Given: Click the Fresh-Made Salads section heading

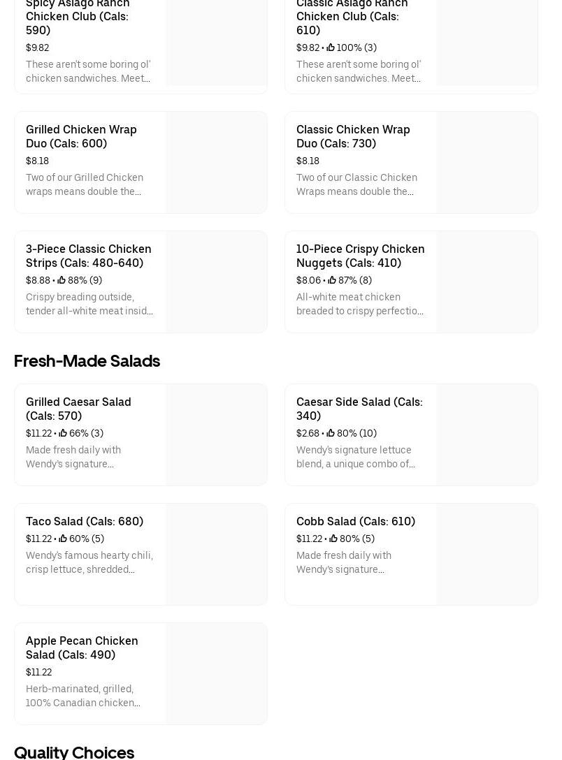Looking at the screenshot, I should point(87,361).
